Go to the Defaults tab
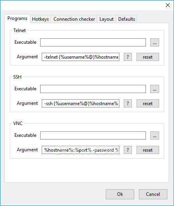This screenshot has width=174, height=206. pyautogui.click(x=126, y=19)
